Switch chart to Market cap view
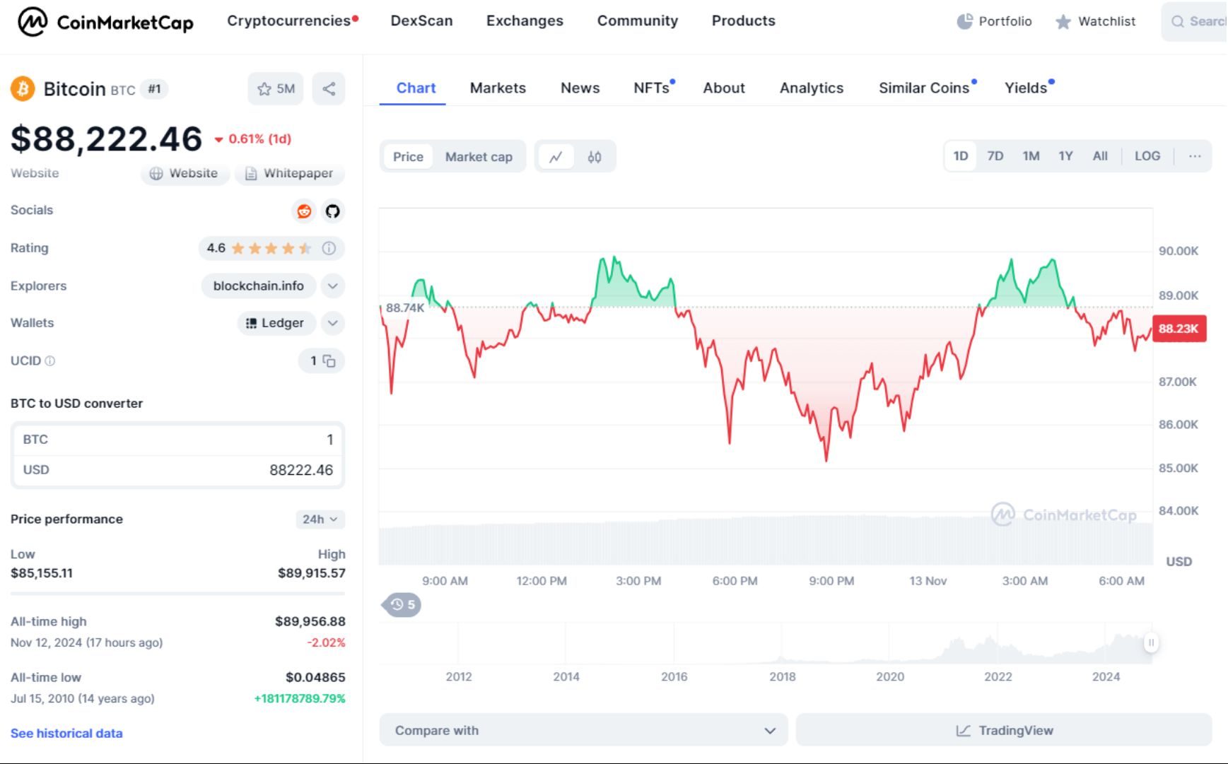The width and height of the screenshot is (1228, 764). 479,156
